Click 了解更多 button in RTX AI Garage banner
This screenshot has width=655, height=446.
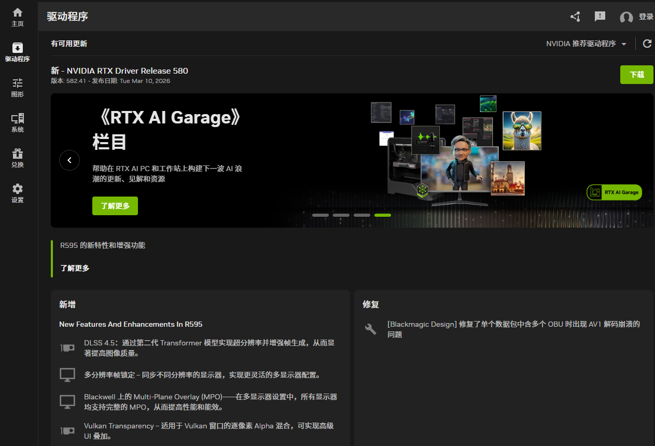pyautogui.click(x=115, y=206)
